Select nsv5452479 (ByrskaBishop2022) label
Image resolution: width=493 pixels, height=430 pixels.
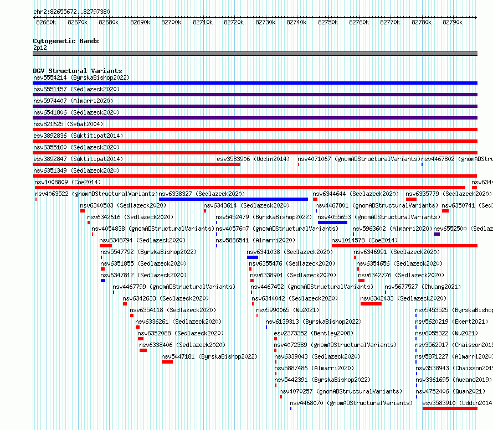point(264,217)
